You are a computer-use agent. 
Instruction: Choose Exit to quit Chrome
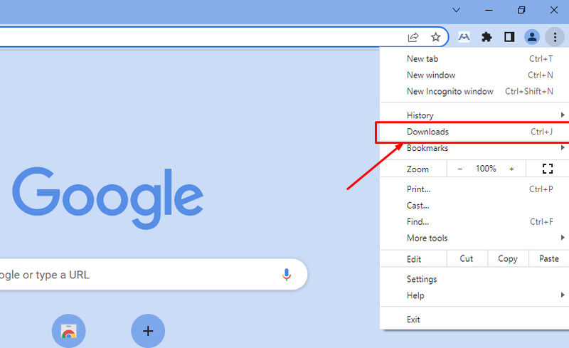474,320
